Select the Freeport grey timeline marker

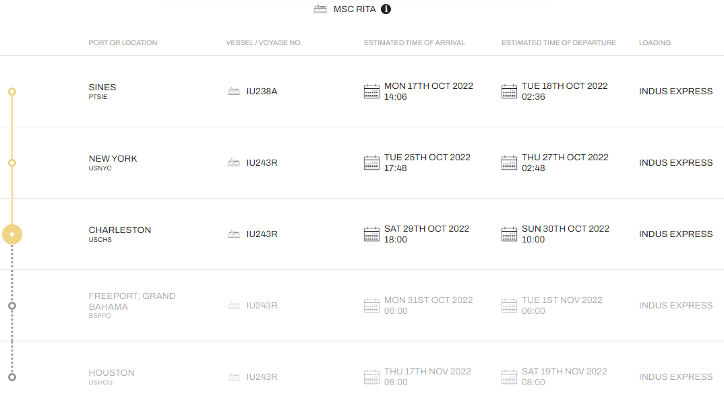coord(12,306)
